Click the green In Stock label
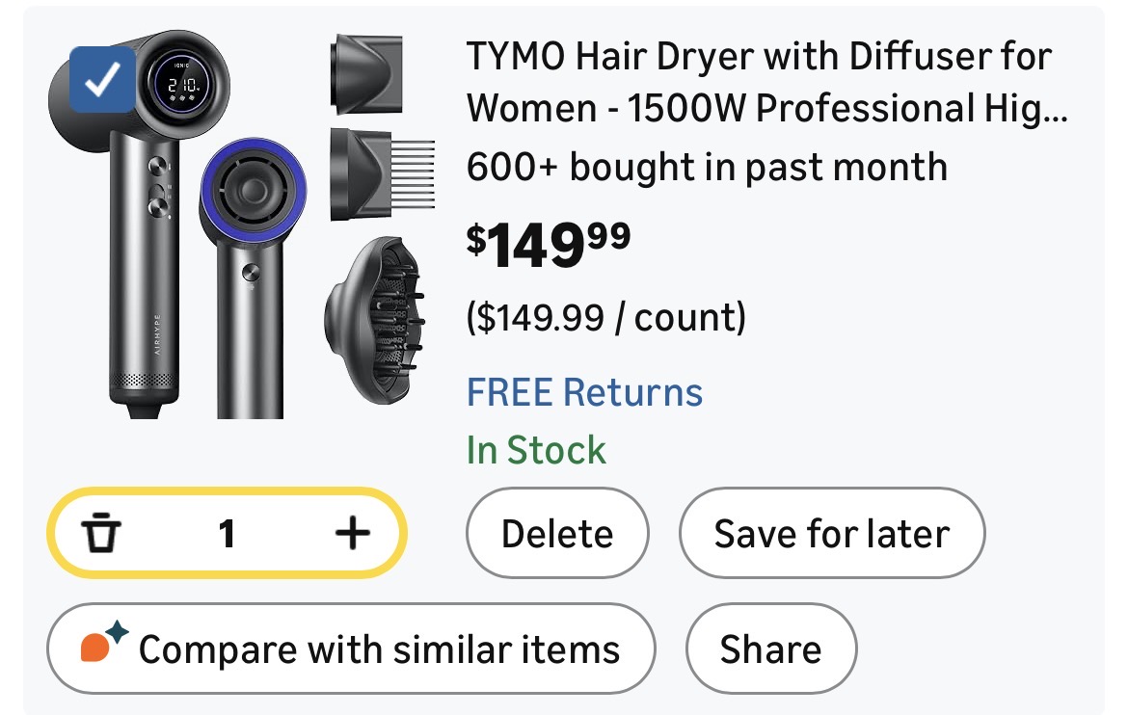 pyautogui.click(x=536, y=450)
